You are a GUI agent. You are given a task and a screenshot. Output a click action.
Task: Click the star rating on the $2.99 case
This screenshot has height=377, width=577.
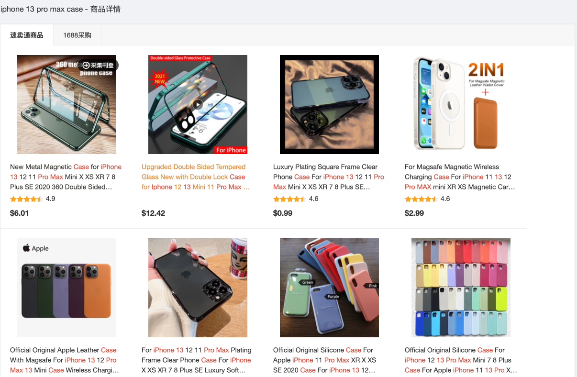click(421, 199)
